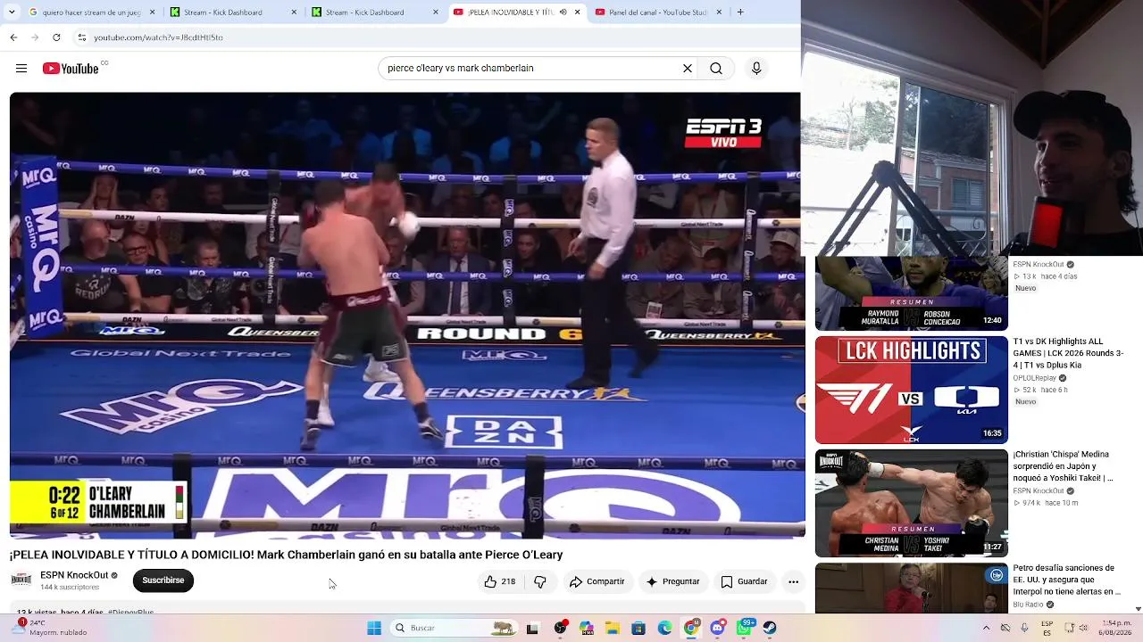Image resolution: width=1143 pixels, height=642 pixels.
Task: Mute the playing YouTube tab audio
Action: [x=563, y=12]
